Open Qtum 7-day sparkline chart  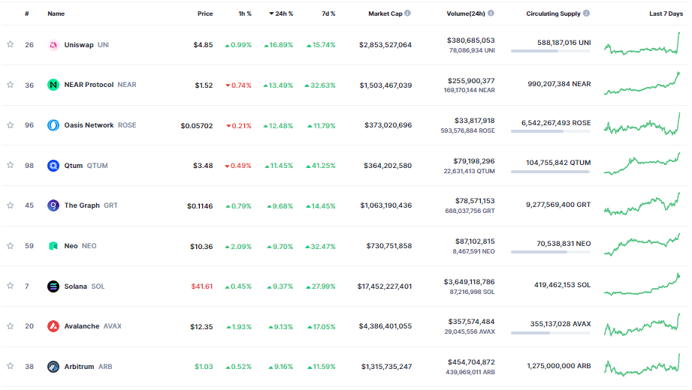click(642, 164)
